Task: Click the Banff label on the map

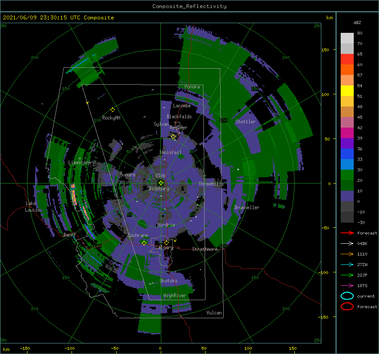Action: coord(69,234)
